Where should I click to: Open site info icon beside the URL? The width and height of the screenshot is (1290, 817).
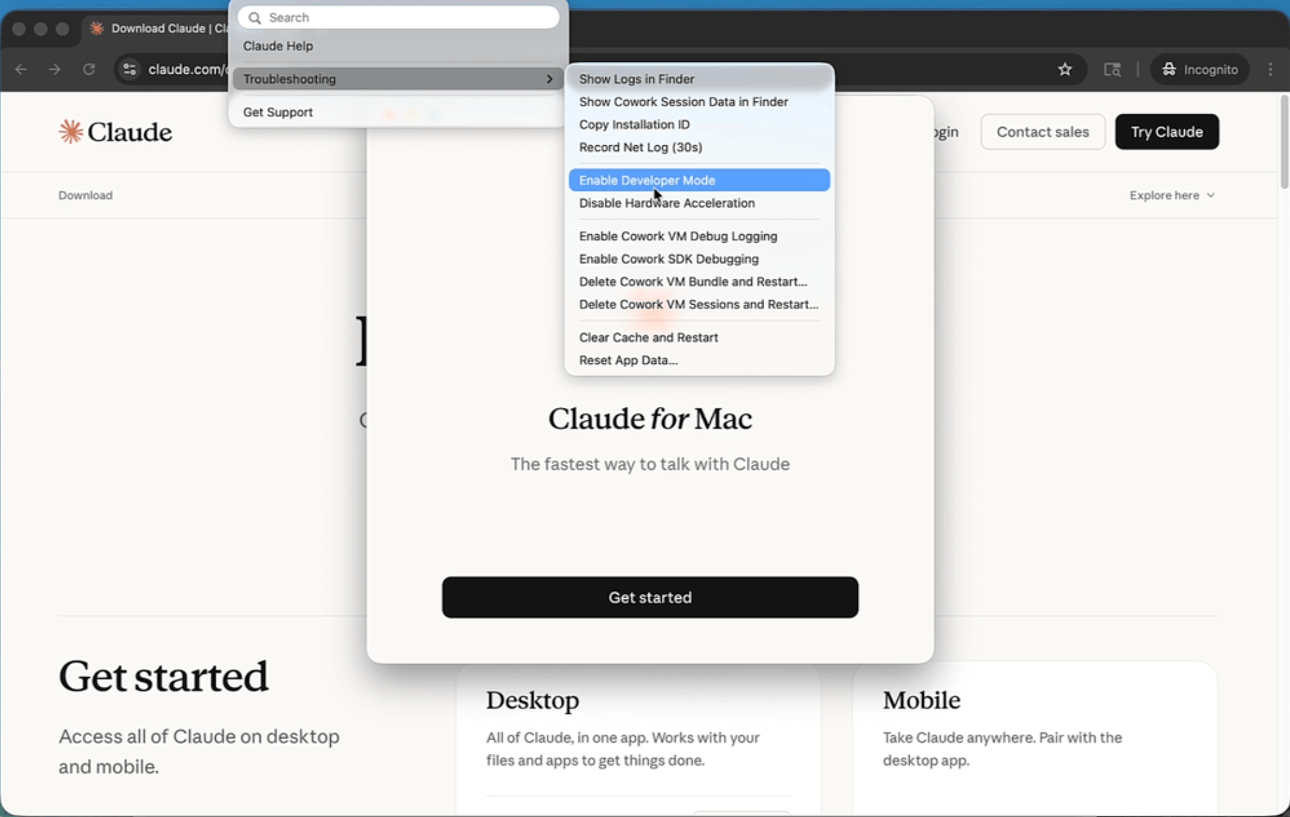pos(129,69)
